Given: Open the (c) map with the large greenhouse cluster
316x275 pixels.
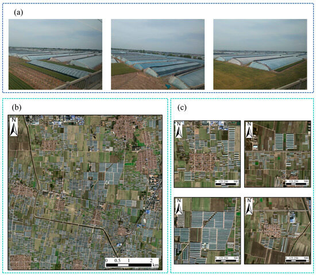Looking at the screenshot, I should click(207, 231).
